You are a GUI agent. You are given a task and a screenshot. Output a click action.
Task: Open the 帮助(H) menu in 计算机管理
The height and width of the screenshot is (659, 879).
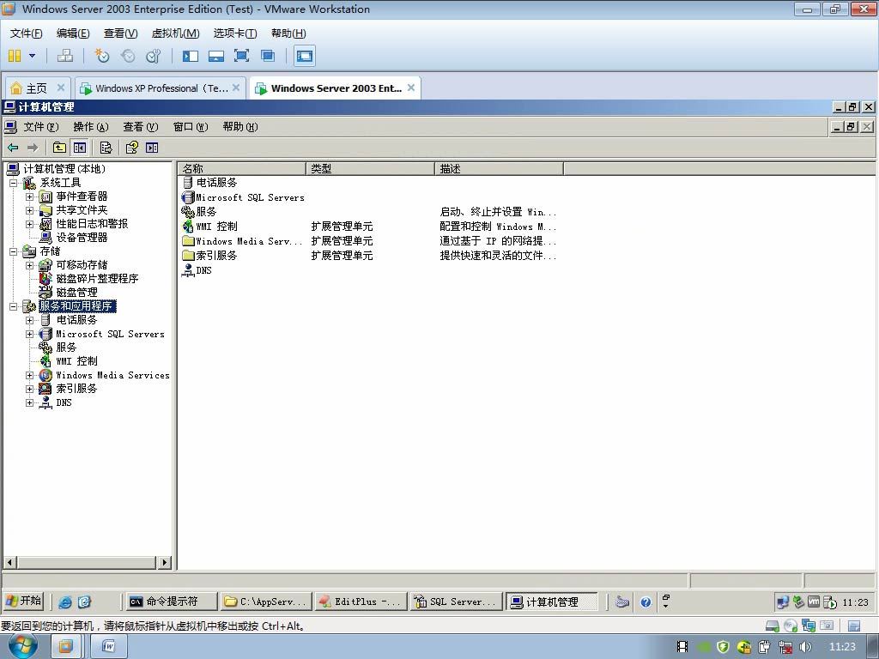(x=240, y=127)
